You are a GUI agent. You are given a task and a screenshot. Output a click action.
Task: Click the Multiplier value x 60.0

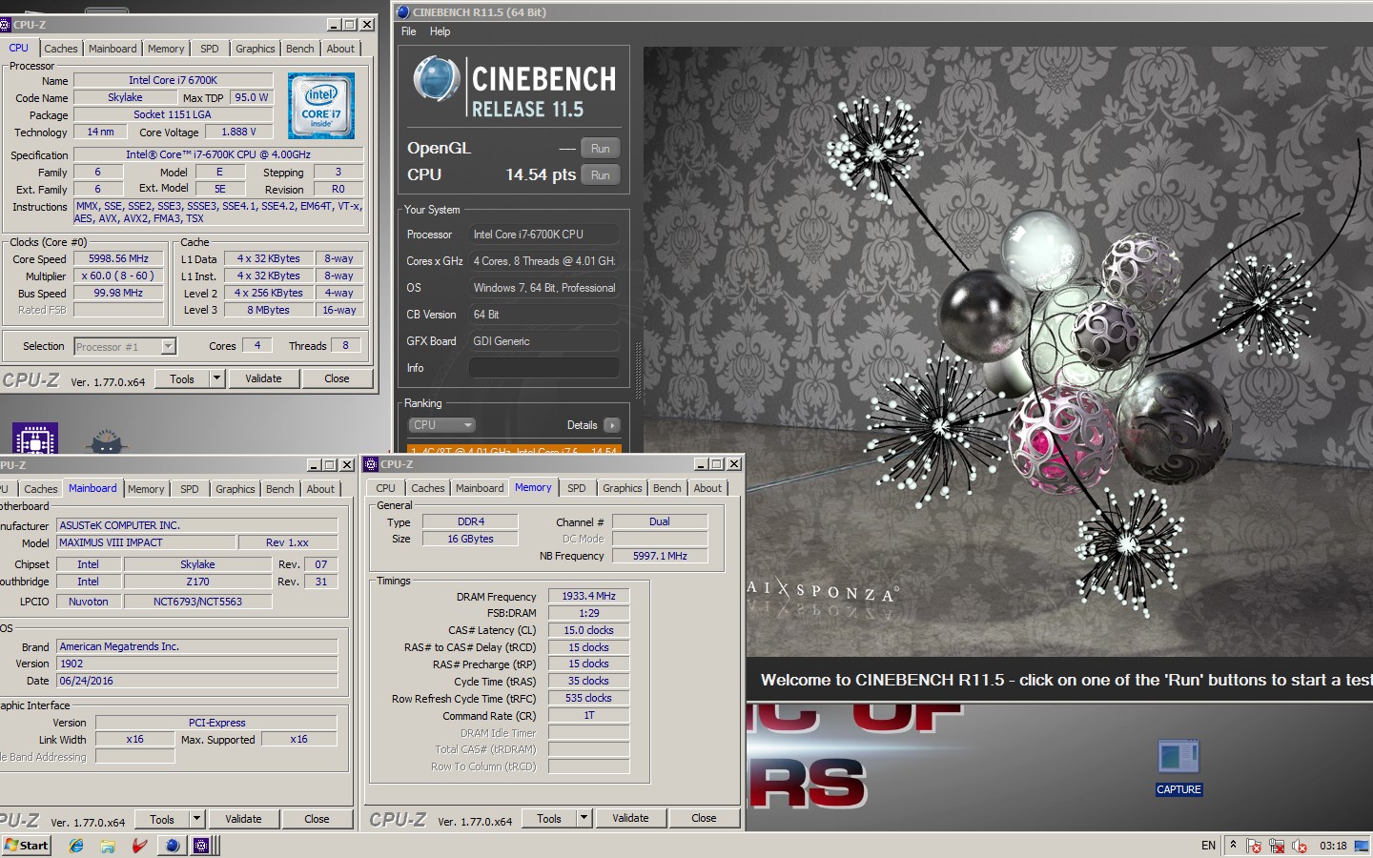(118, 276)
